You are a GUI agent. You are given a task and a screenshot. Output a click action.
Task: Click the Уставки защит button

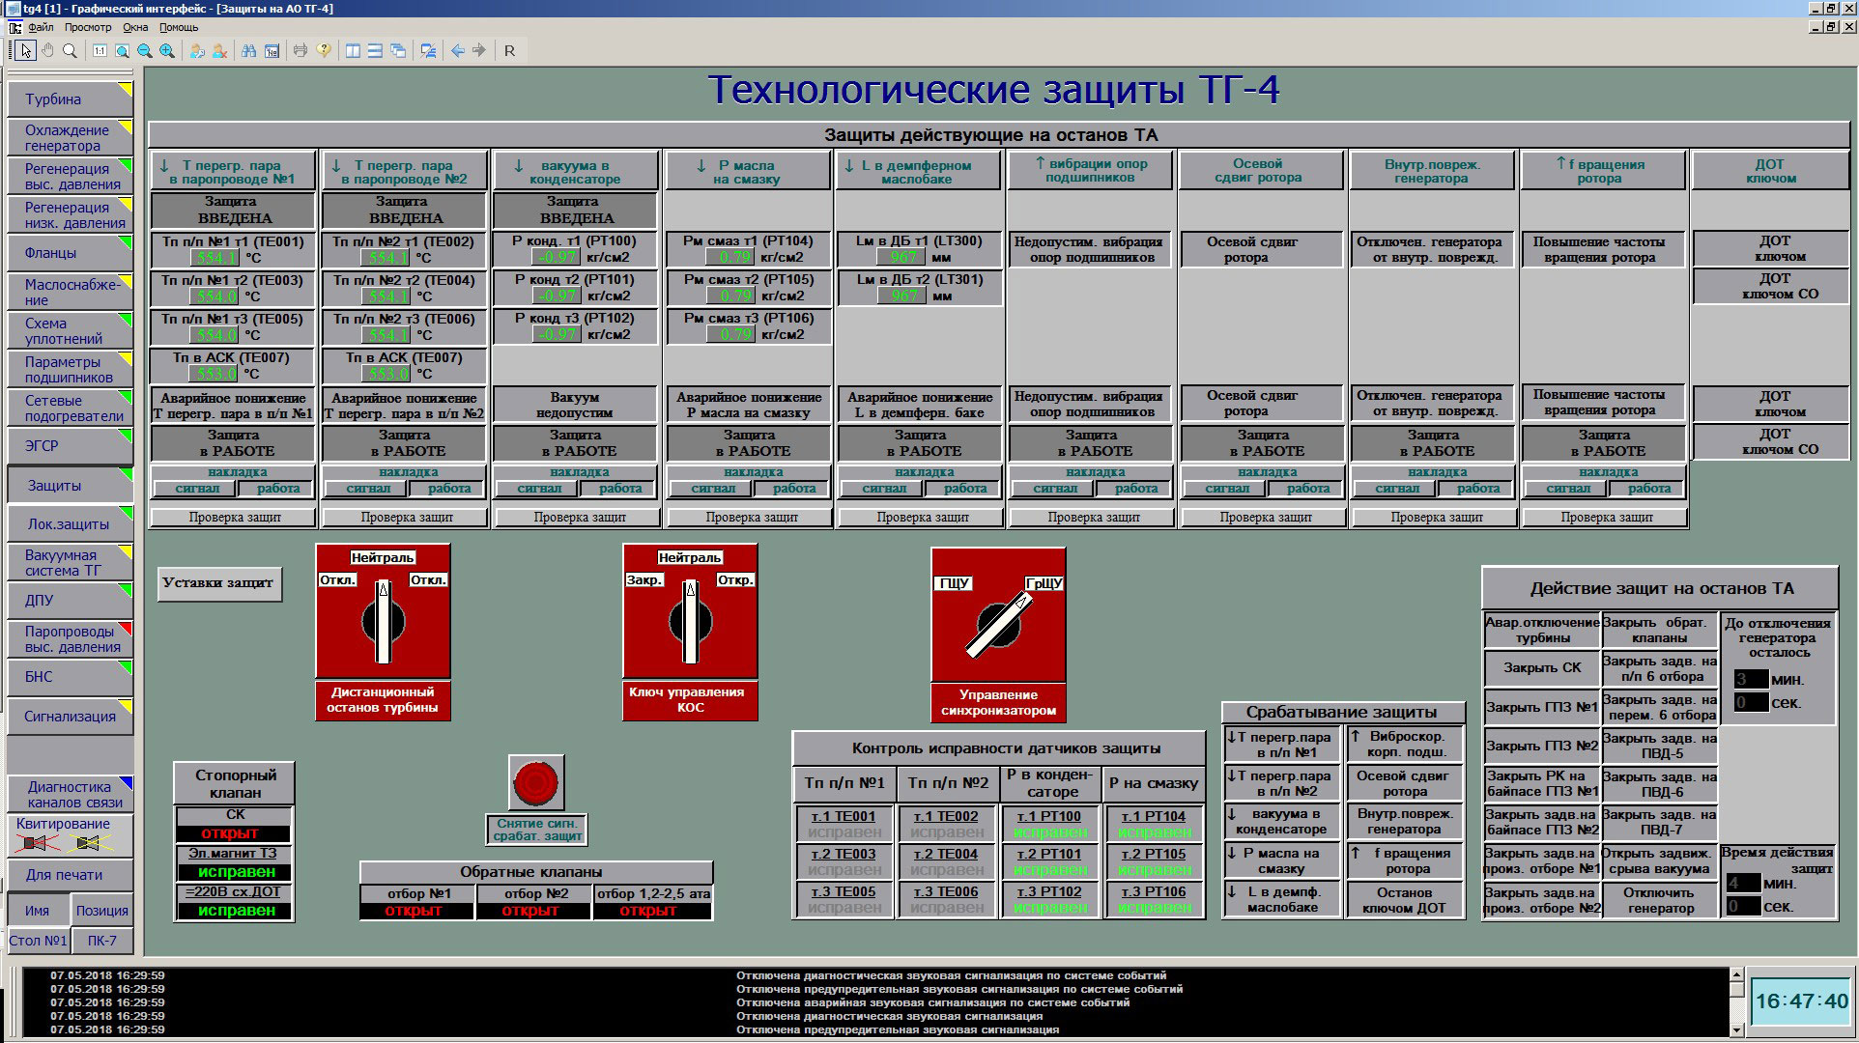coord(218,583)
